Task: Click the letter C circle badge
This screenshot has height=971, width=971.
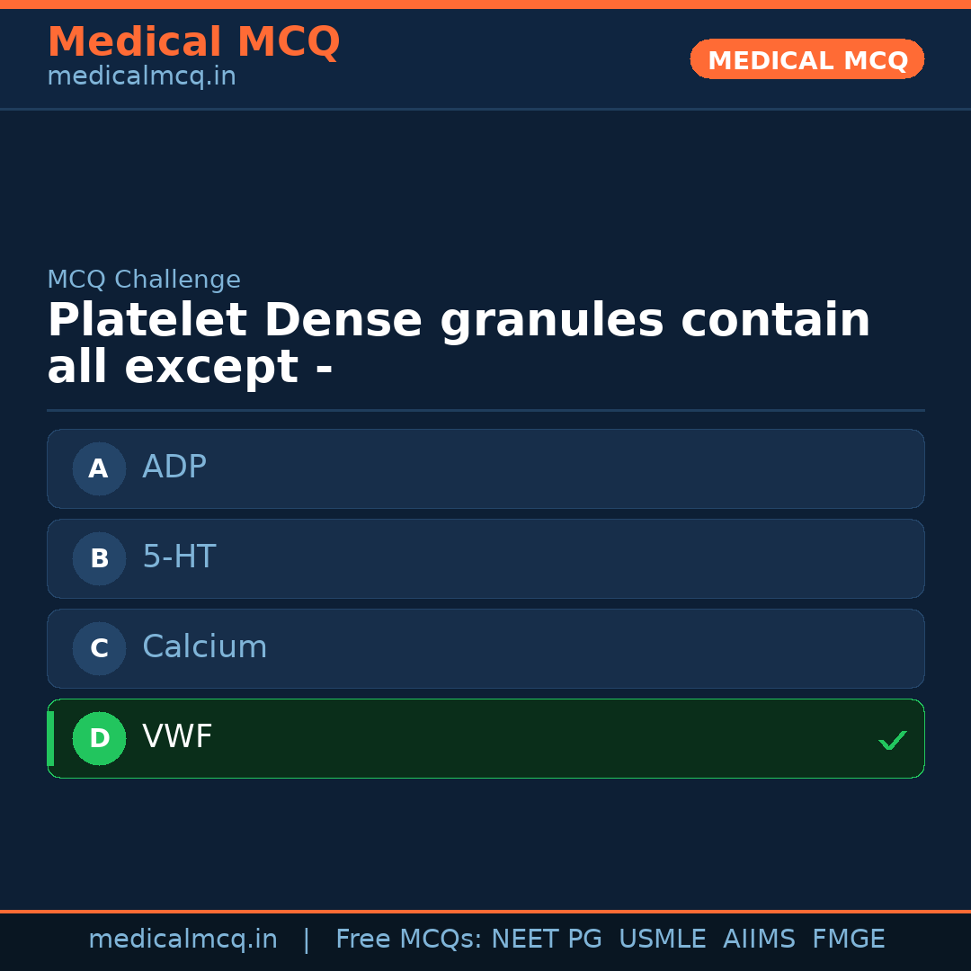Action: coord(99,648)
